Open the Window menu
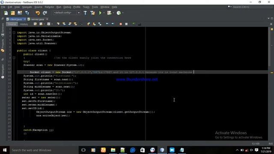 105,7
